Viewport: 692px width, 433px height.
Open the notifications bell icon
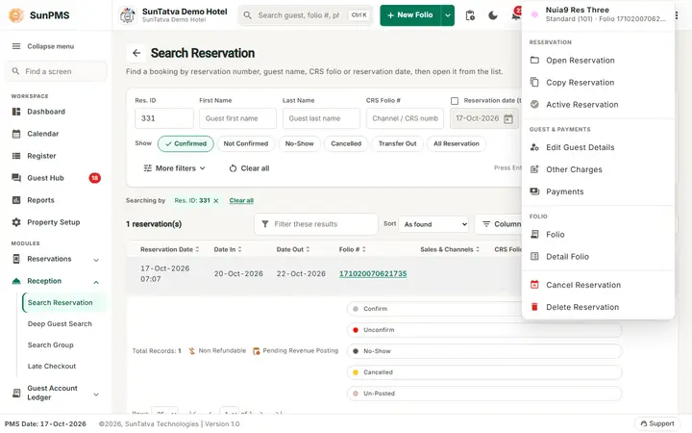point(515,15)
